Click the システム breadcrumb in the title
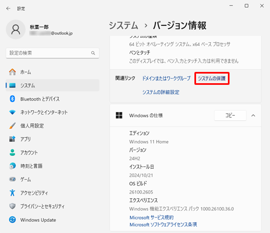 pyautogui.click(x=124, y=25)
